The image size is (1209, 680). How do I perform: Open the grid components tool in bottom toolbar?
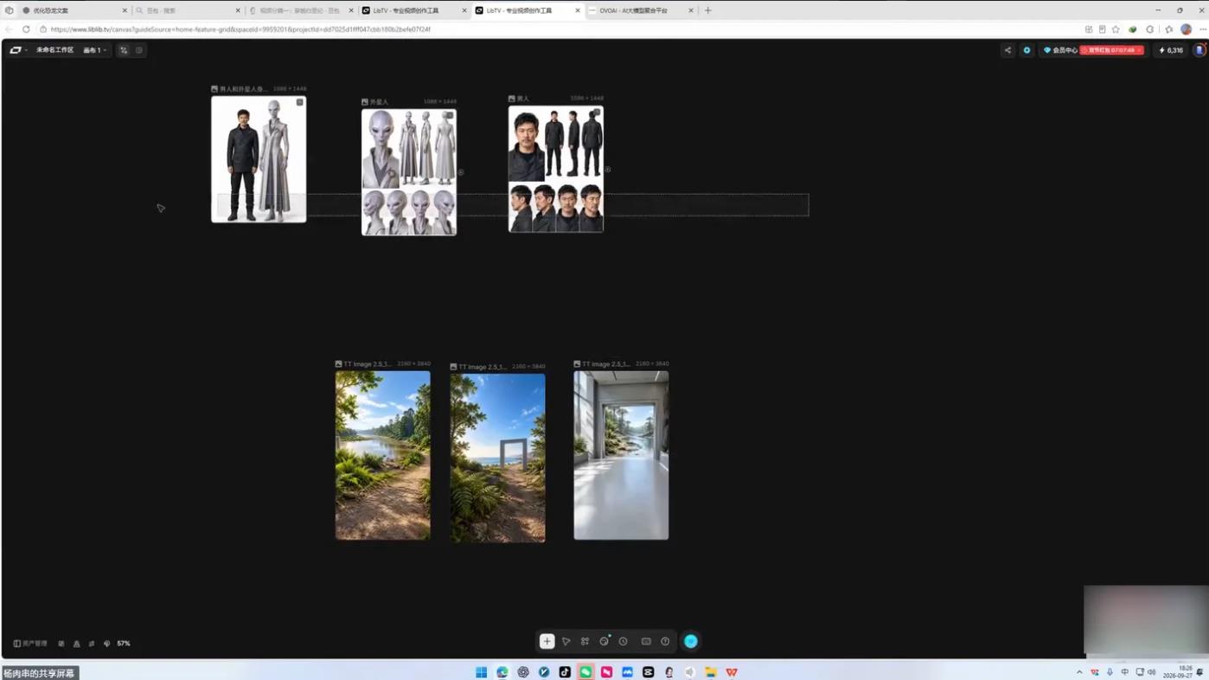(585, 642)
